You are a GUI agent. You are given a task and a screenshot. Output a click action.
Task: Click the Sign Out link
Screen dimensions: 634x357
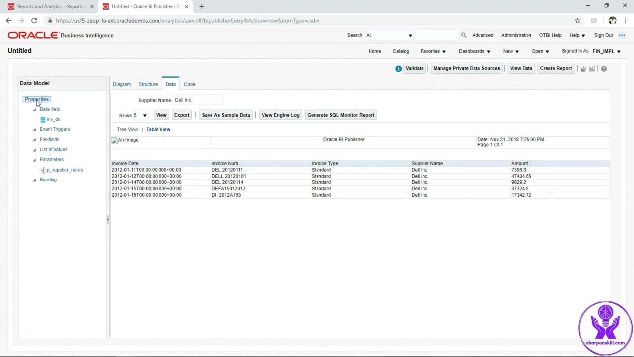pyautogui.click(x=603, y=35)
